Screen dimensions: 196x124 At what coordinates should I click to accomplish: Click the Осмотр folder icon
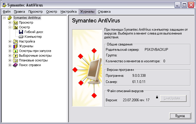pos(15,27)
